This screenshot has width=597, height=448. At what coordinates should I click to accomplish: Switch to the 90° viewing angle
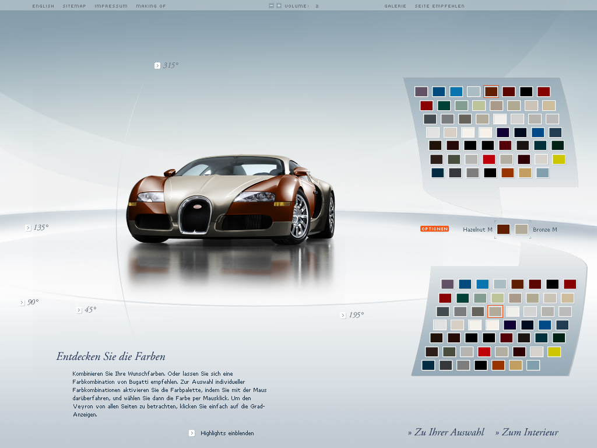[23, 302]
